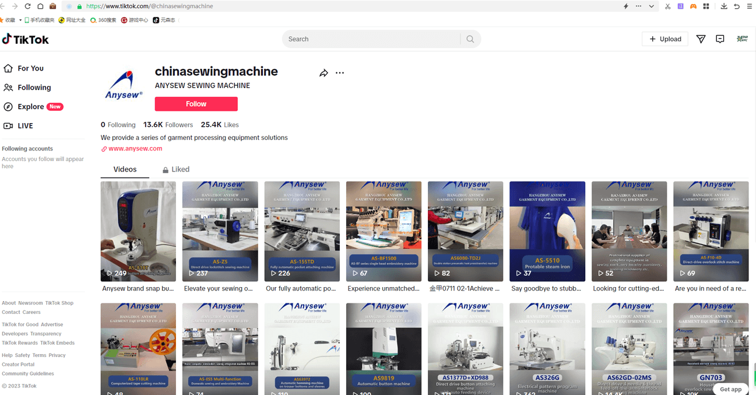Viewport: 756px width, 395px height.
Task: Click the browser forward arrow
Action: [x=15, y=6]
